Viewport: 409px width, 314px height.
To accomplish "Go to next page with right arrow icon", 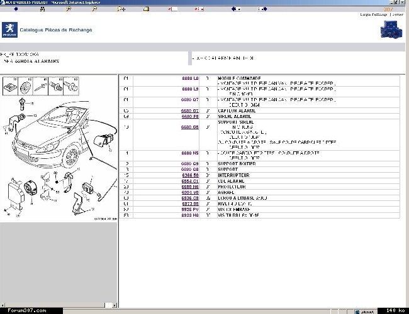I will pos(262,9).
